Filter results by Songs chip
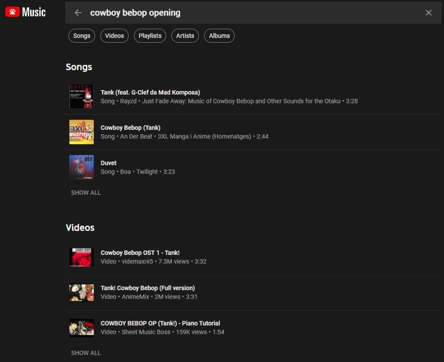The image size is (444, 362). pyautogui.click(x=82, y=36)
